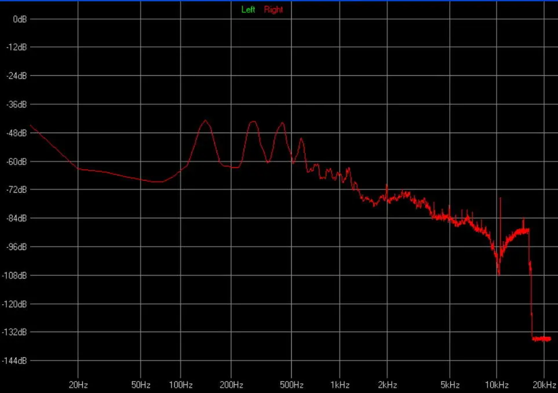Screen dimensions: 558x393
Task: Click the green Left channel legend label
Action: coord(248,10)
